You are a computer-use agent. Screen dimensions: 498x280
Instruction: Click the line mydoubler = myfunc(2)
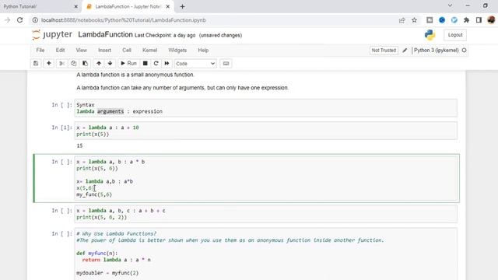(107, 273)
